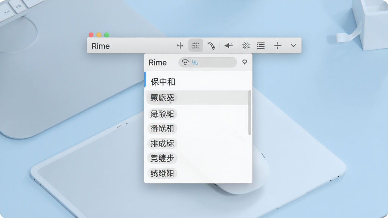Viewport: 388px width, 218px height.
Task: Close the window with the red button
Action: (x=91, y=35)
